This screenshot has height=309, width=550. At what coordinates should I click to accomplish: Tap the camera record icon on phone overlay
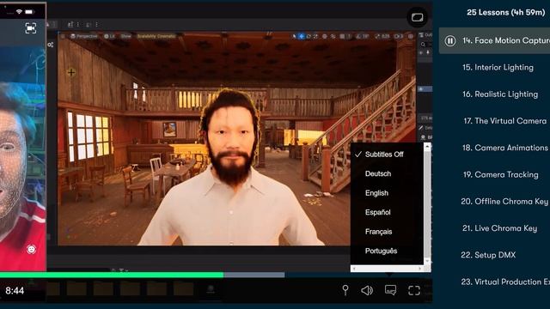(x=31, y=28)
